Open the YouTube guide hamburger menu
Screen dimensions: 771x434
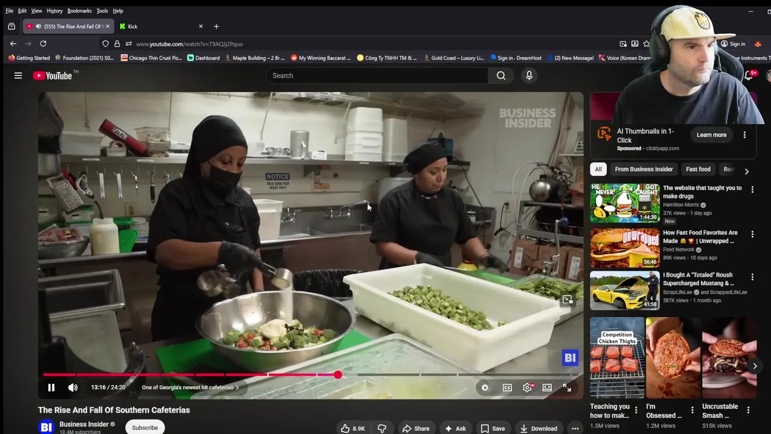pyautogui.click(x=18, y=75)
